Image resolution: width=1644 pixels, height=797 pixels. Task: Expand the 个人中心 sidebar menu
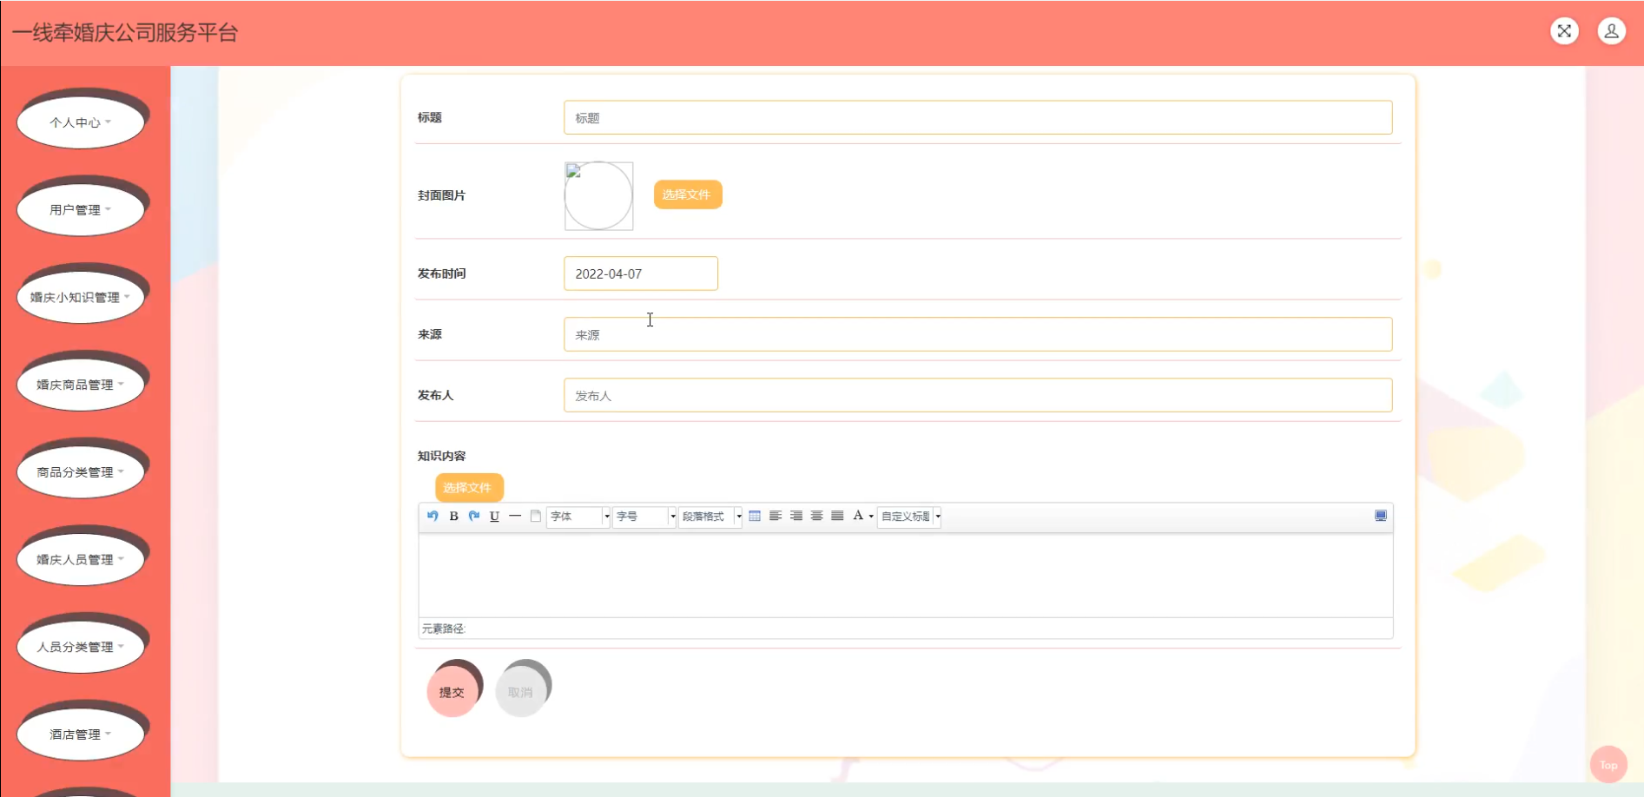click(81, 122)
